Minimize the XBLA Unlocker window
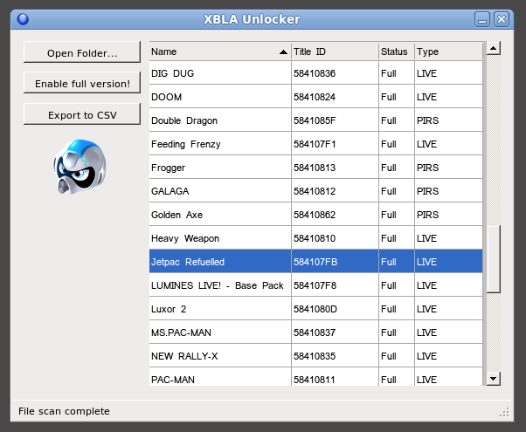Image resolution: width=526 pixels, height=432 pixels. coord(482,19)
